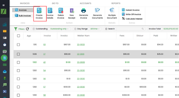Open invoice number 37 link
The height and width of the screenshot is (98, 179).
44,54
